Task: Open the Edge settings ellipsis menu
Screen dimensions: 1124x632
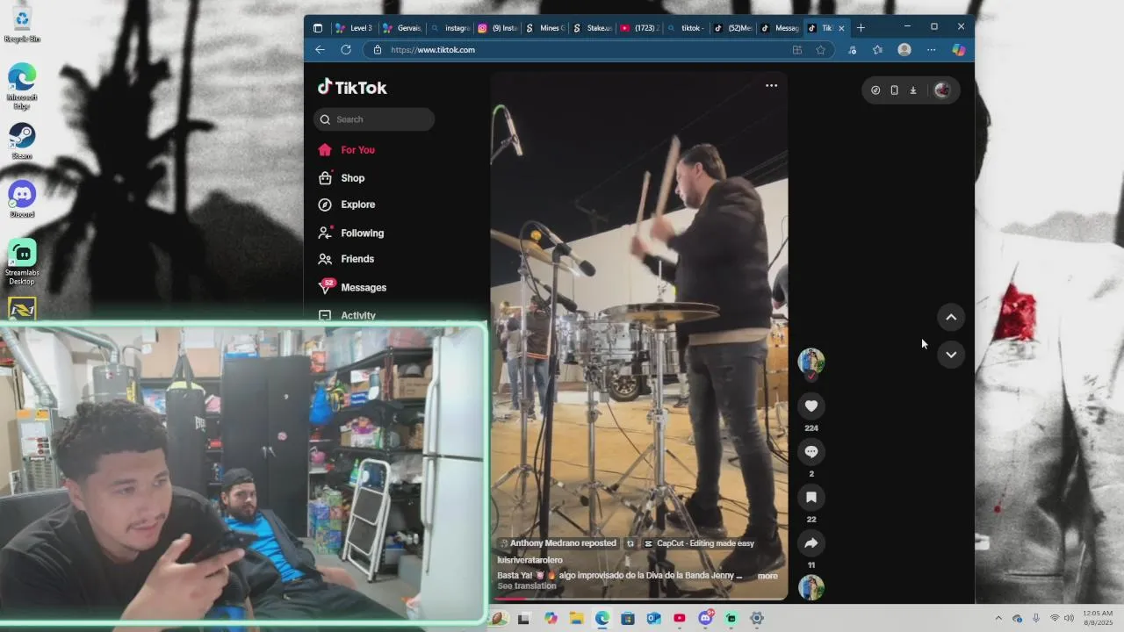Action: pos(931,50)
